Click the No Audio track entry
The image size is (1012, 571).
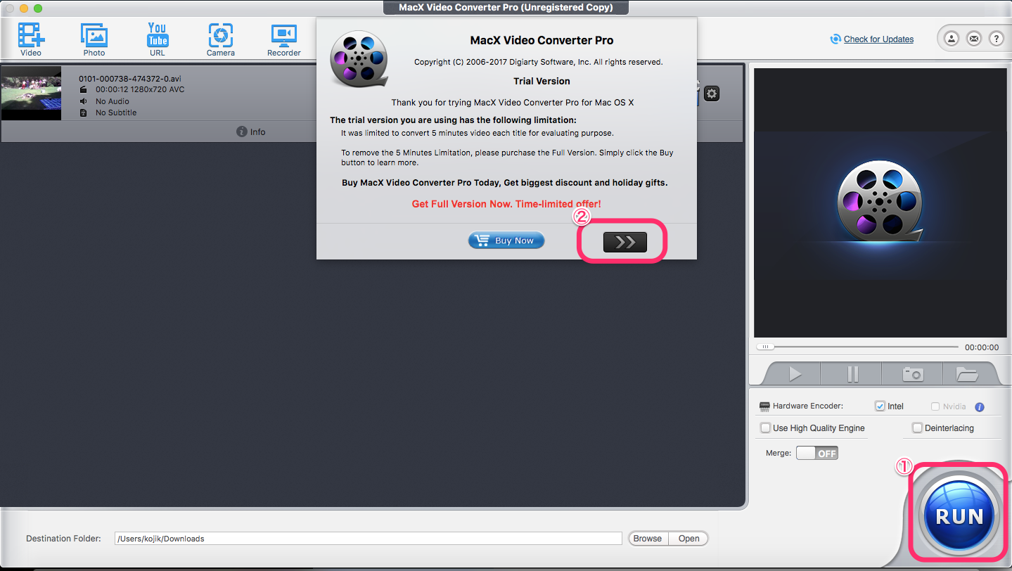click(113, 101)
